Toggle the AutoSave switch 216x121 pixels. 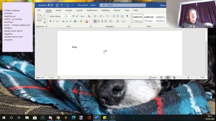(50, 5)
